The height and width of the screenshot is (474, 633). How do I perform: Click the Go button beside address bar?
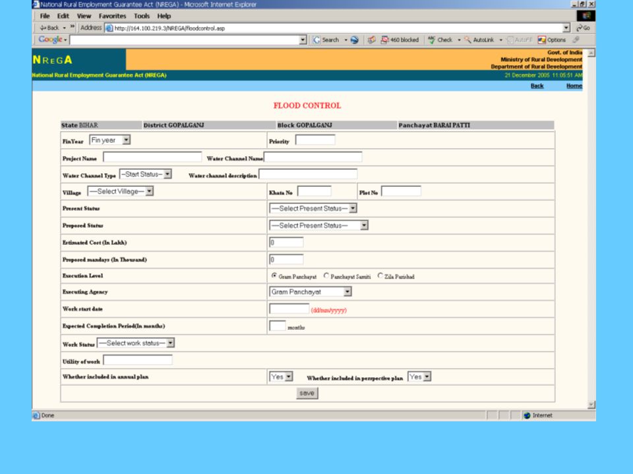pyautogui.click(x=584, y=28)
